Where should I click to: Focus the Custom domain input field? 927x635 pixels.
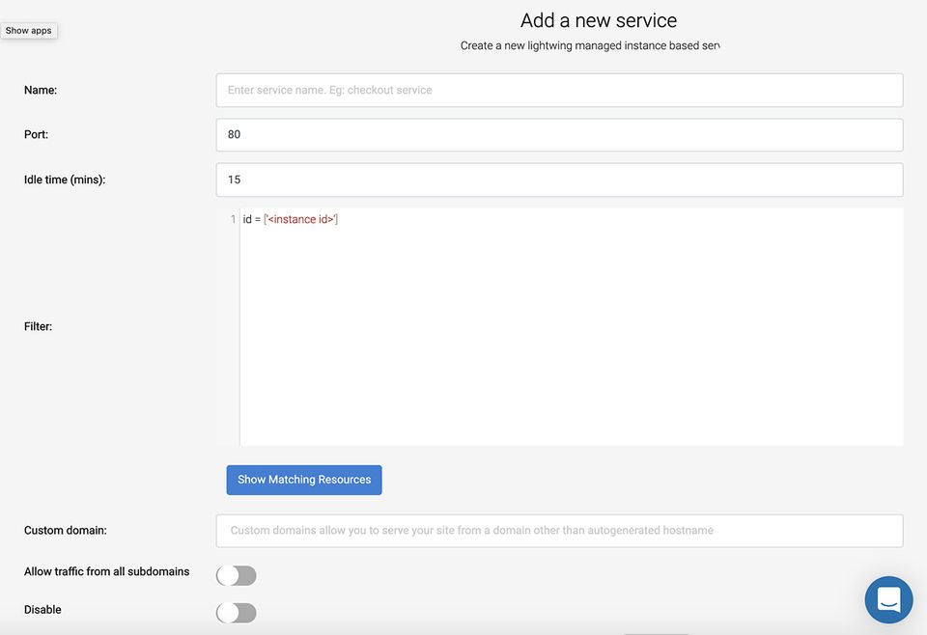559,531
